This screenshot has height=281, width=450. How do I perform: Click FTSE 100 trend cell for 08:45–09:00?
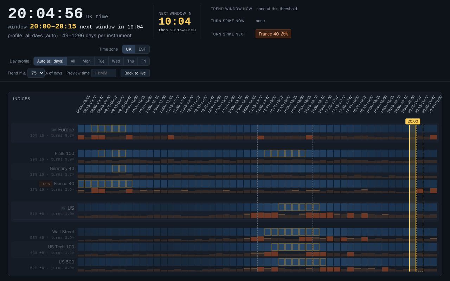point(102,153)
